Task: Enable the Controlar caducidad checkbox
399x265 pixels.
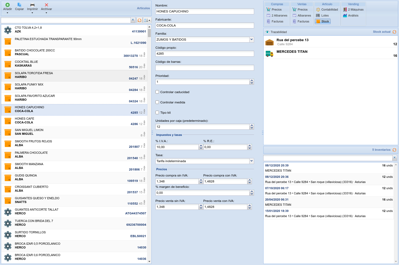Action: pos(157,92)
